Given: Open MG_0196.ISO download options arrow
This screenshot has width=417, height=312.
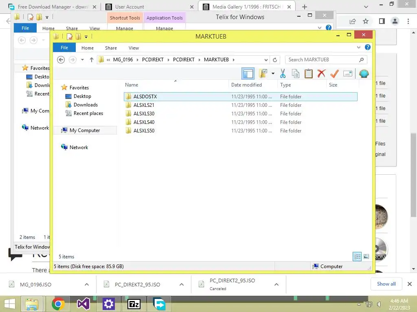Looking at the screenshot, I should point(87,284).
